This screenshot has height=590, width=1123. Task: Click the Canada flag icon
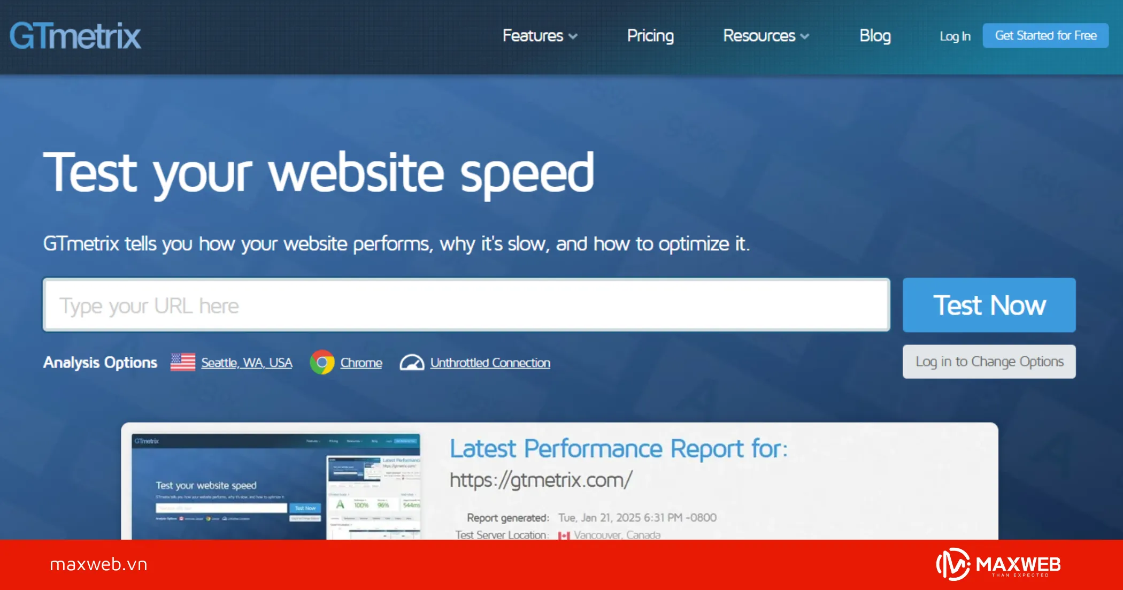tap(564, 535)
